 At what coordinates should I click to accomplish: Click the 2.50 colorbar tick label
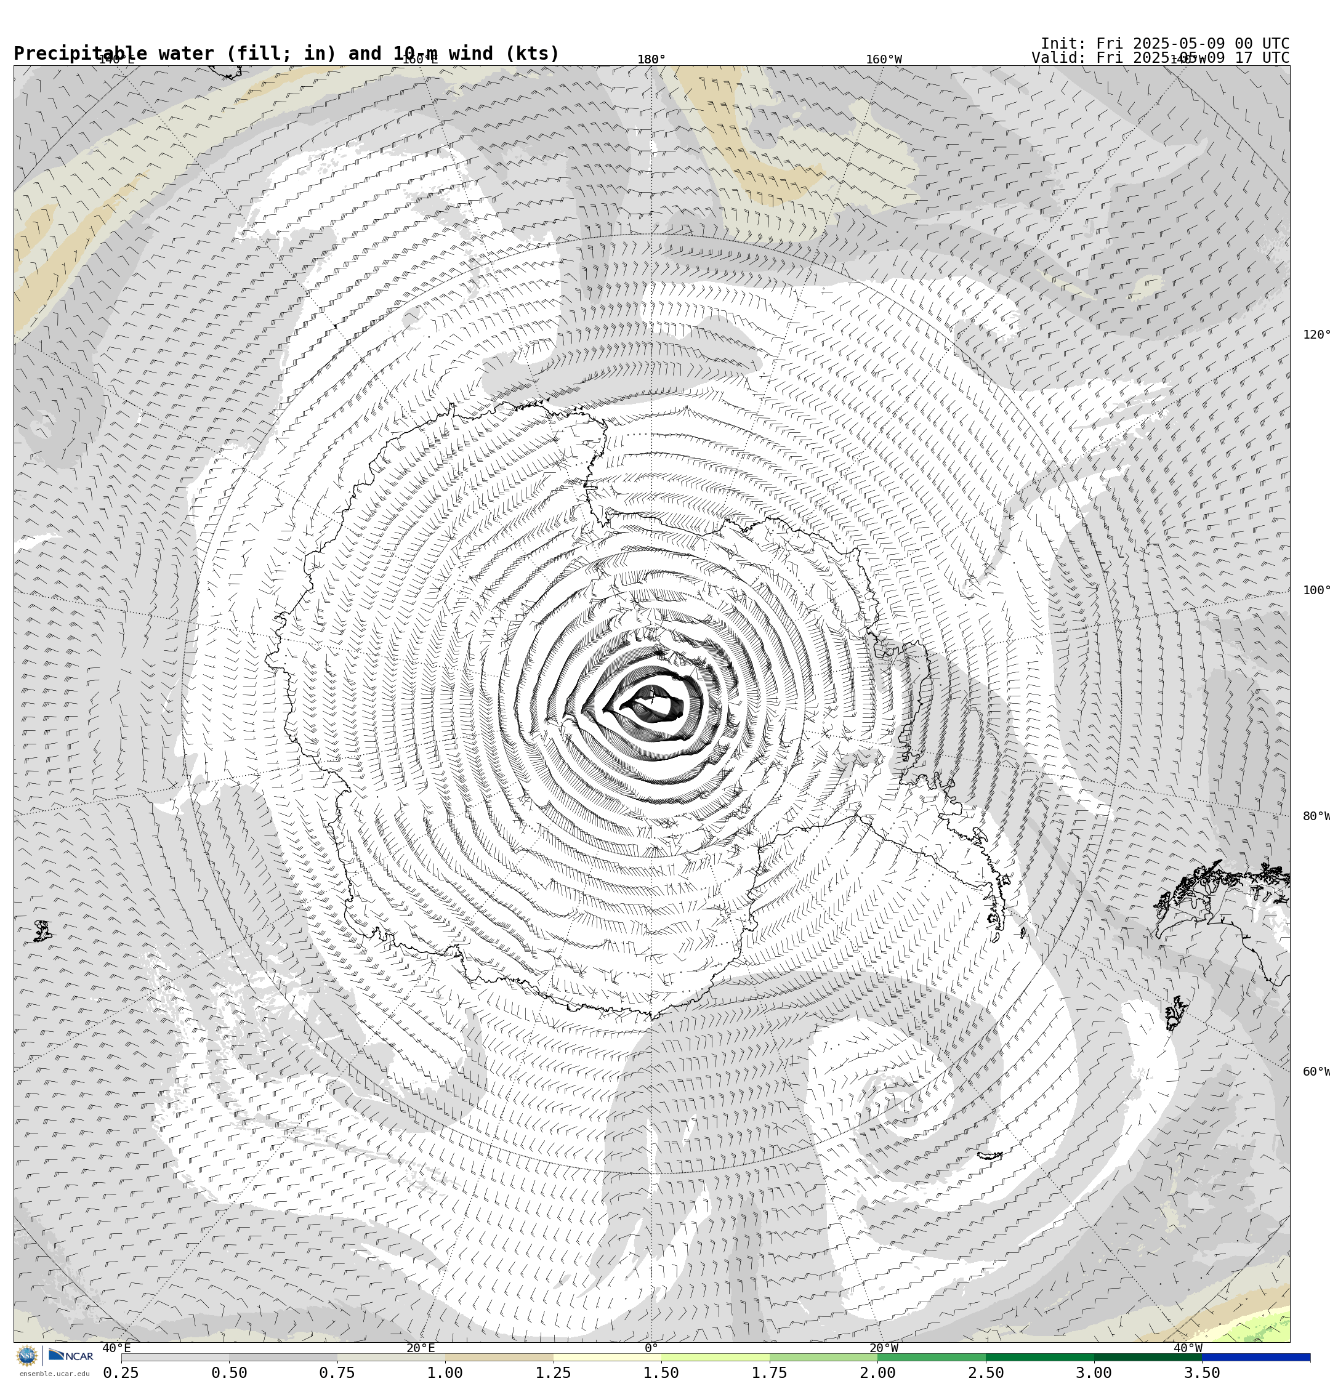click(986, 1372)
